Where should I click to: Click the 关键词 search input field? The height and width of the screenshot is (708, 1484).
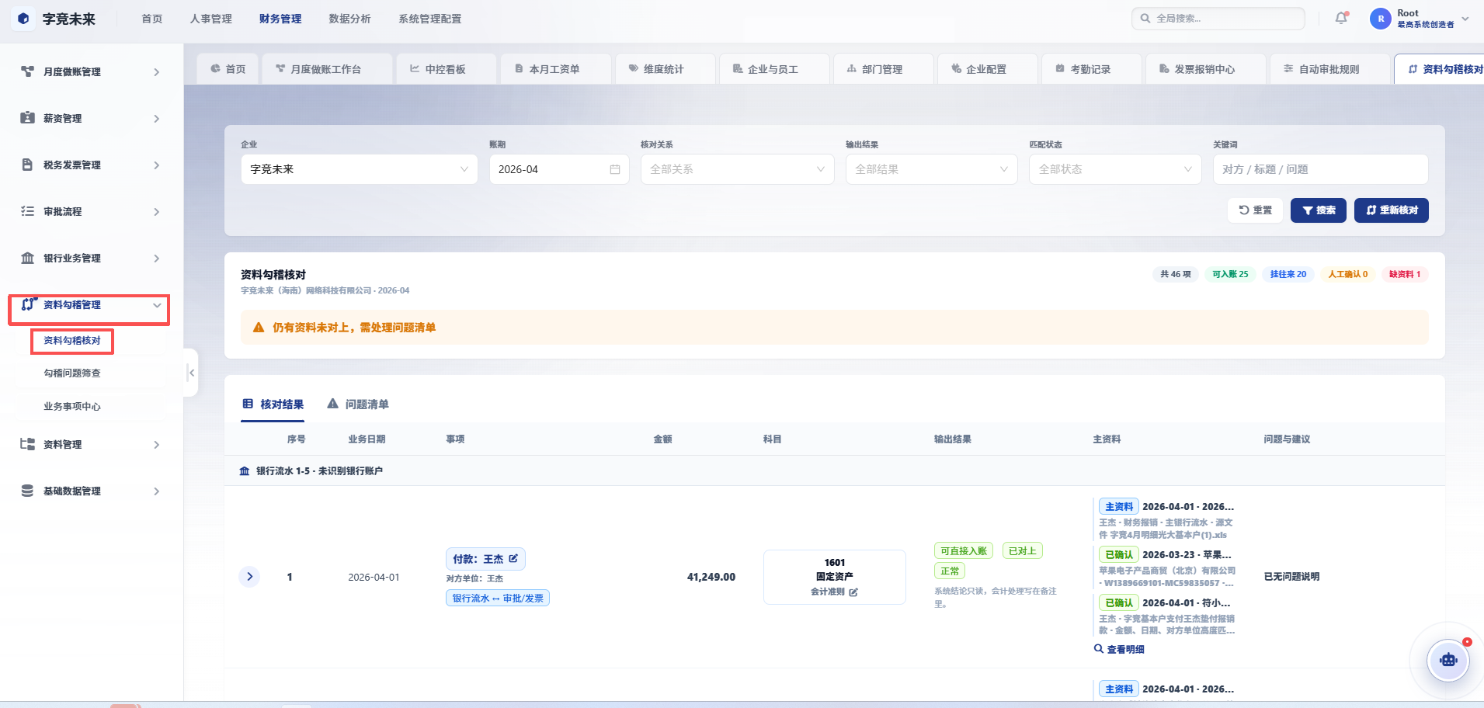click(1320, 169)
